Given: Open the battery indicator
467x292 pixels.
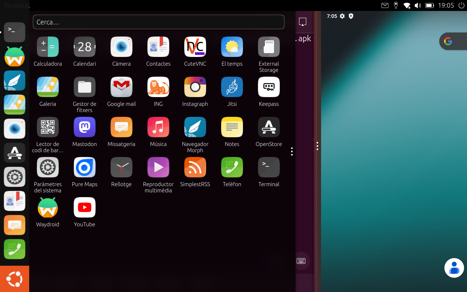Looking at the screenshot, I should pos(429,5).
